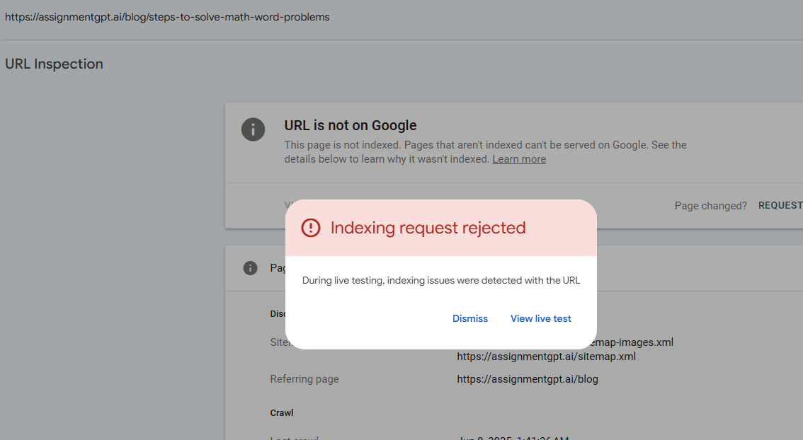Follow the Learn more link

pyautogui.click(x=519, y=159)
